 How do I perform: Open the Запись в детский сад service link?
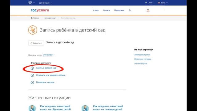click(x=46, y=68)
